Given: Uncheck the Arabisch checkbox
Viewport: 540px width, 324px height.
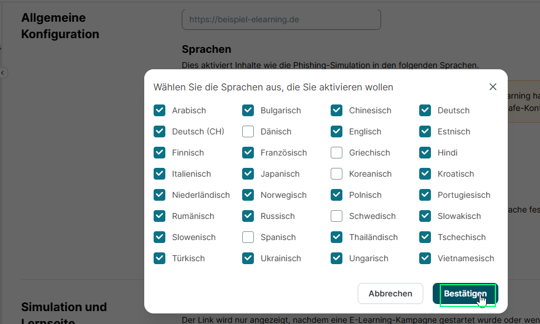Looking at the screenshot, I should coord(159,110).
